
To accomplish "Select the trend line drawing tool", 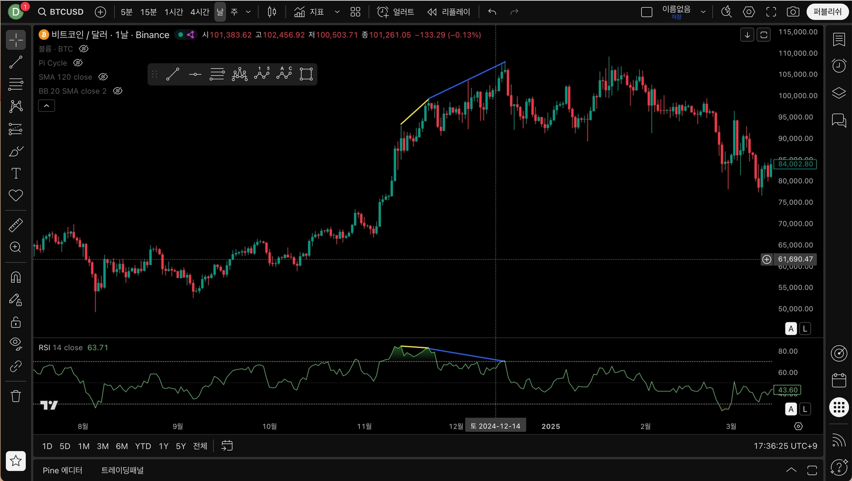I will (x=16, y=62).
